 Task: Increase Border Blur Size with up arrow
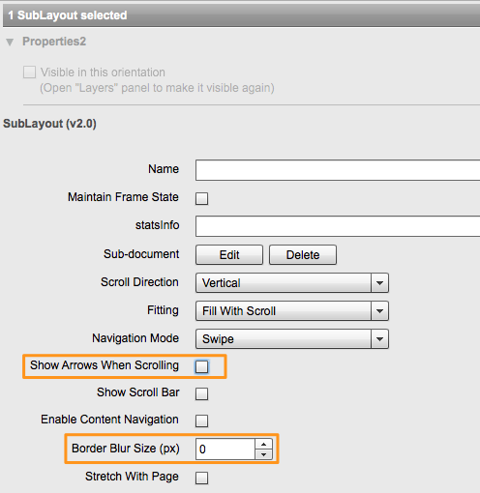263,444
